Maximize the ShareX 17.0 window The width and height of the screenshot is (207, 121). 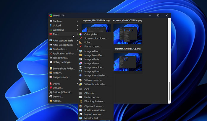point(158,15)
